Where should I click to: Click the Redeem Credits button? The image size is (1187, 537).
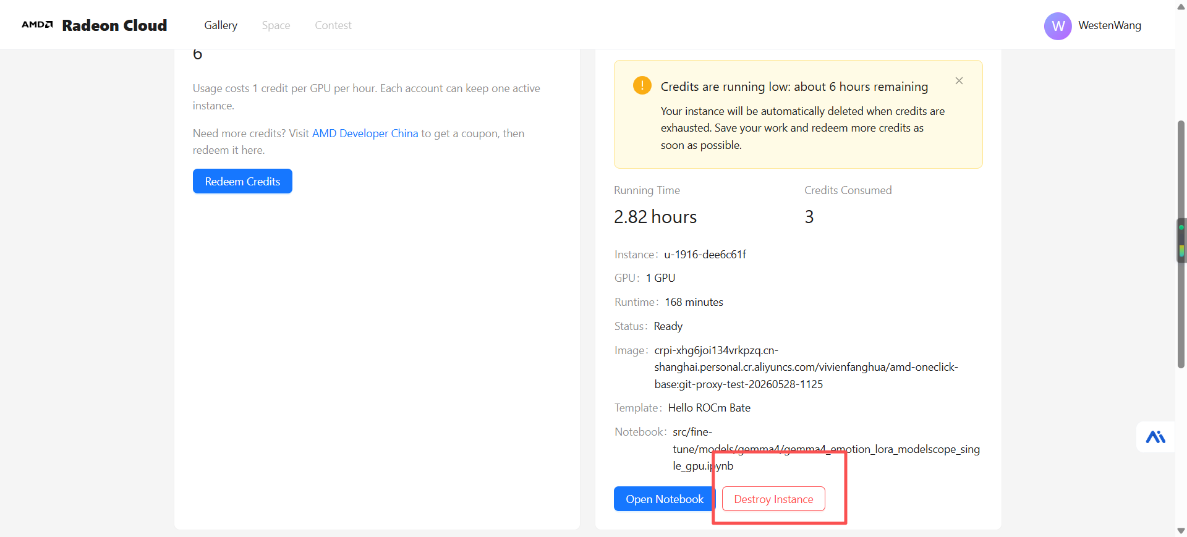(242, 181)
